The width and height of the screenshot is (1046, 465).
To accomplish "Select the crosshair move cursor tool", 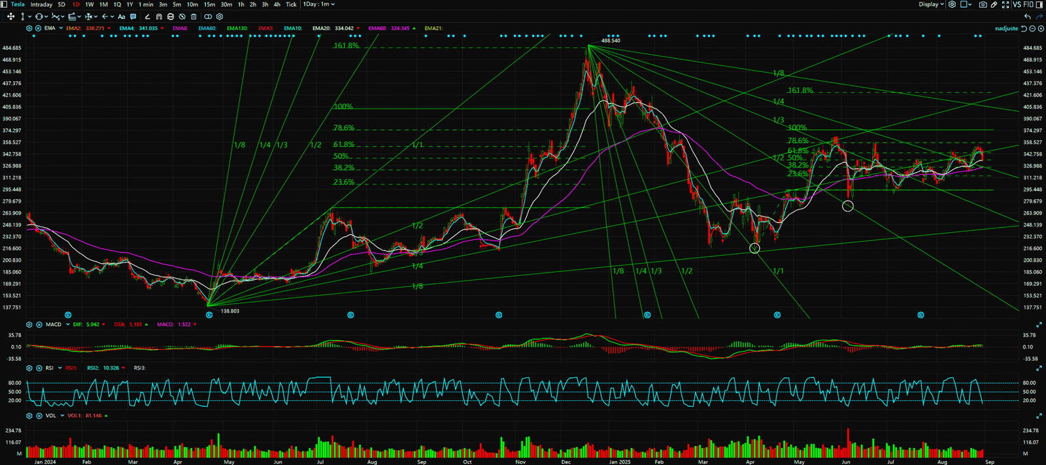I will click(10, 16).
